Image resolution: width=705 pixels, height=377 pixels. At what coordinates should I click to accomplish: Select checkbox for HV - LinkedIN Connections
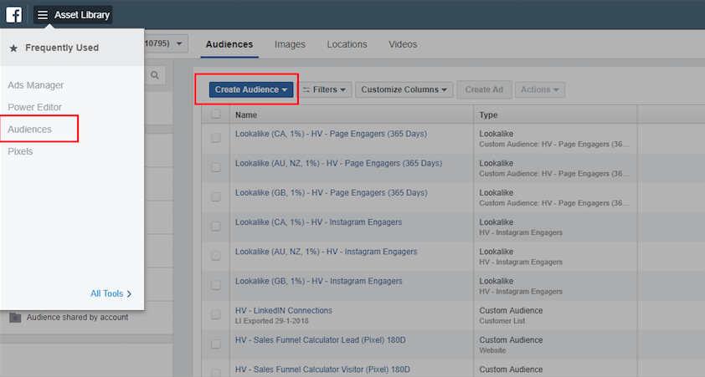[216, 314]
